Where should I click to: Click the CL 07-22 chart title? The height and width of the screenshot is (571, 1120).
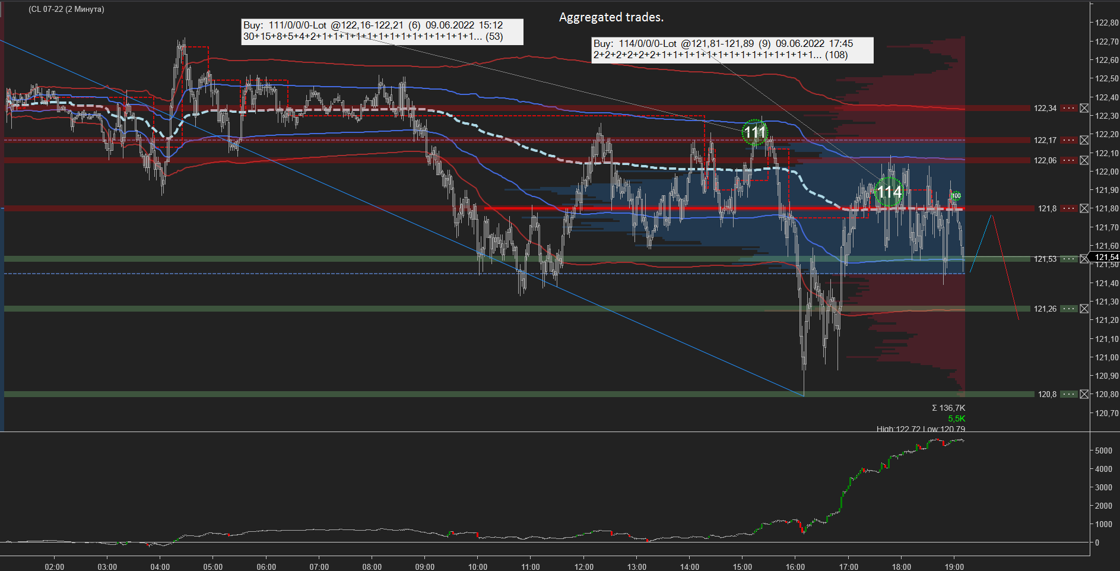tap(66, 9)
